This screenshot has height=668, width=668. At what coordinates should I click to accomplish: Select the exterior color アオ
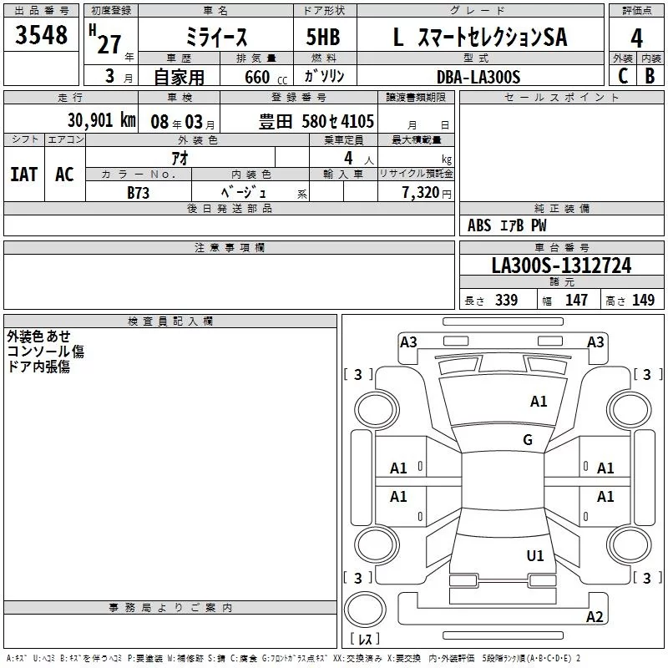(x=180, y=158)
